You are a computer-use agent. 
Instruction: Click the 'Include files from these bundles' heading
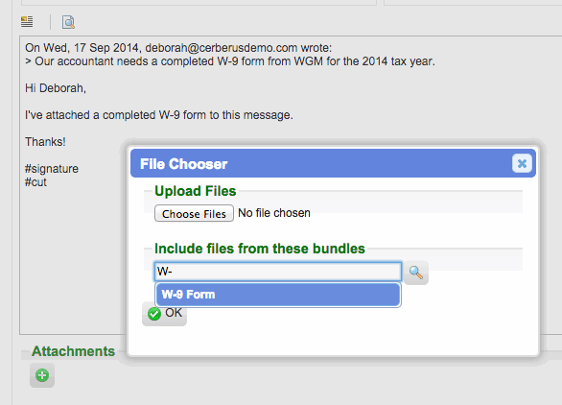260,249
